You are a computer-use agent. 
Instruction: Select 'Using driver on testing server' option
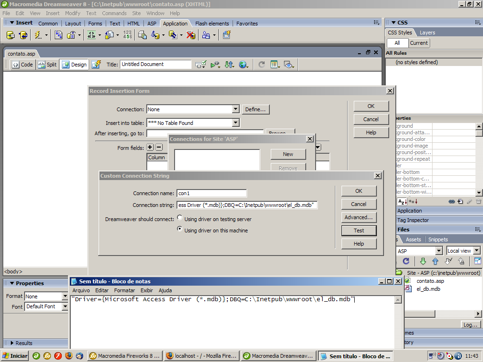point(180,218)
